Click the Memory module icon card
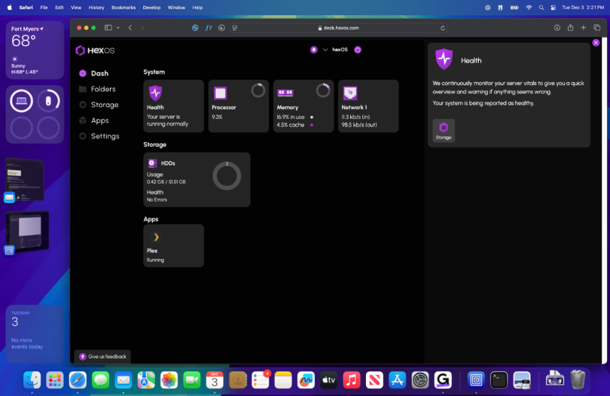This screenshot has width=610, height=396. (x=285, y=93)
